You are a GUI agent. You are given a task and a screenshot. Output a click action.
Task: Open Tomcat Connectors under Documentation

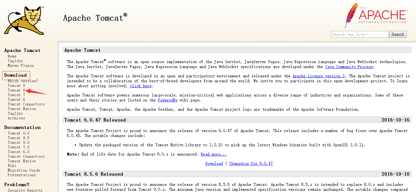26,156
